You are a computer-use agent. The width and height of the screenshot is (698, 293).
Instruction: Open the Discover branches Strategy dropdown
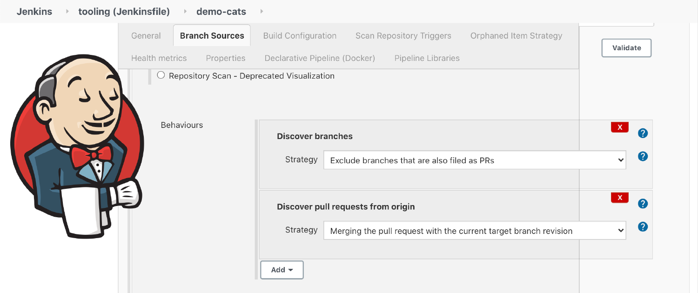[x=474, y=160]
